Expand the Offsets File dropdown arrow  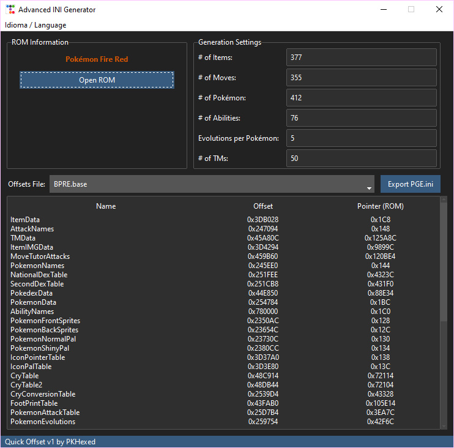pyautogui.click(x=369, y=185)
